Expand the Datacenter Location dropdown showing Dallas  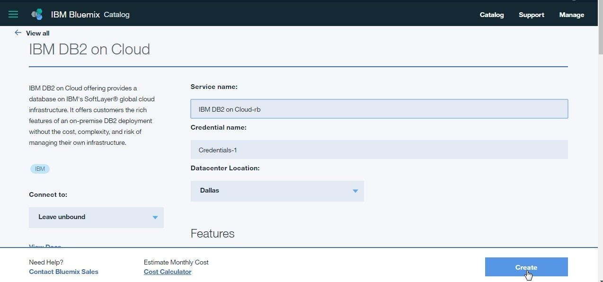point(277,191)
